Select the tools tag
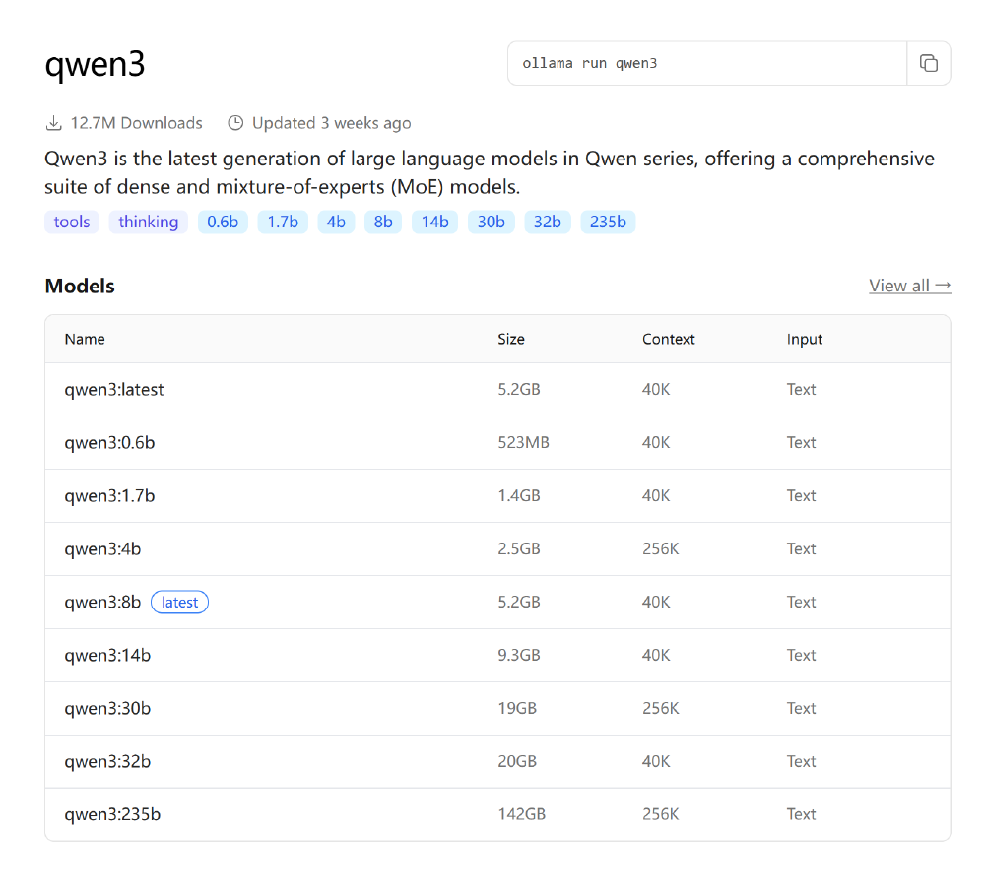 coord(72,222)
